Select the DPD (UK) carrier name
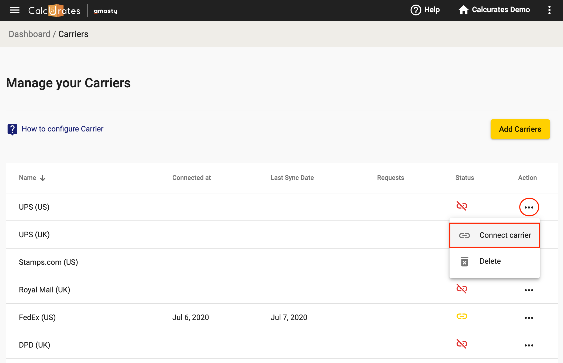Image resolution: width=563 pixels, height=363 pixels. [x=35, y=345]
